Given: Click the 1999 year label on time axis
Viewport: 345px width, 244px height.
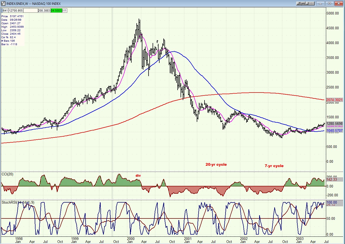Looking at the screenshot, I should (x=75, y=238).
